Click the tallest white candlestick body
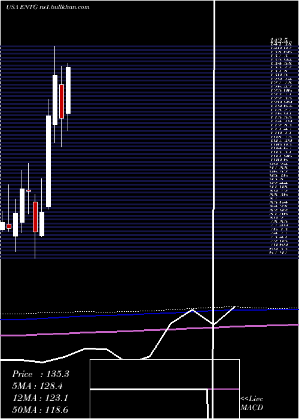299x419 pixels. point(48,162)
